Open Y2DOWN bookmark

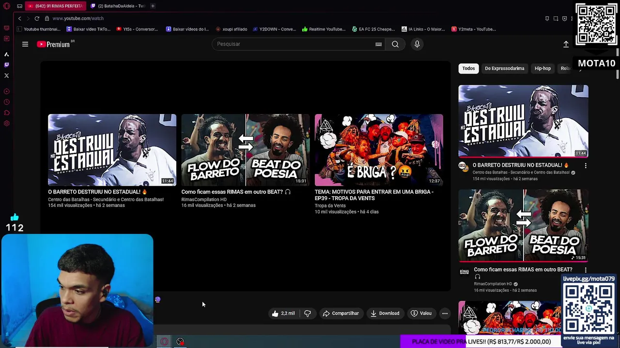pos(274,29)
